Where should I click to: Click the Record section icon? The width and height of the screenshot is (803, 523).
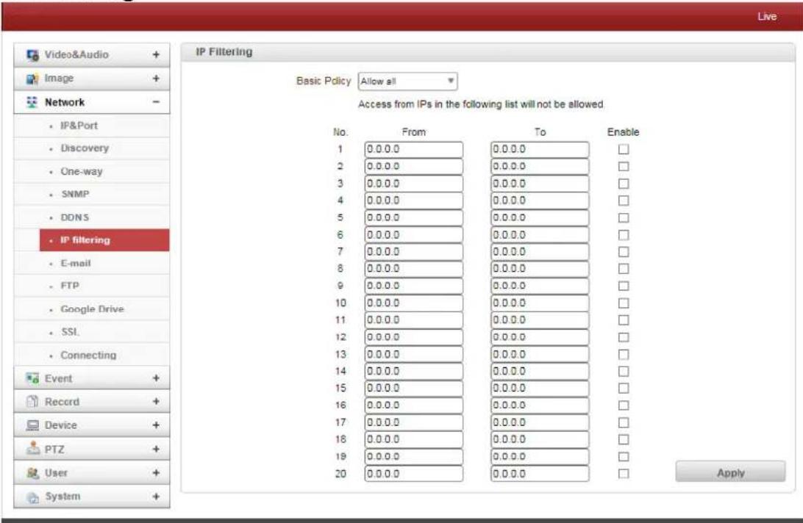(32, 402)
